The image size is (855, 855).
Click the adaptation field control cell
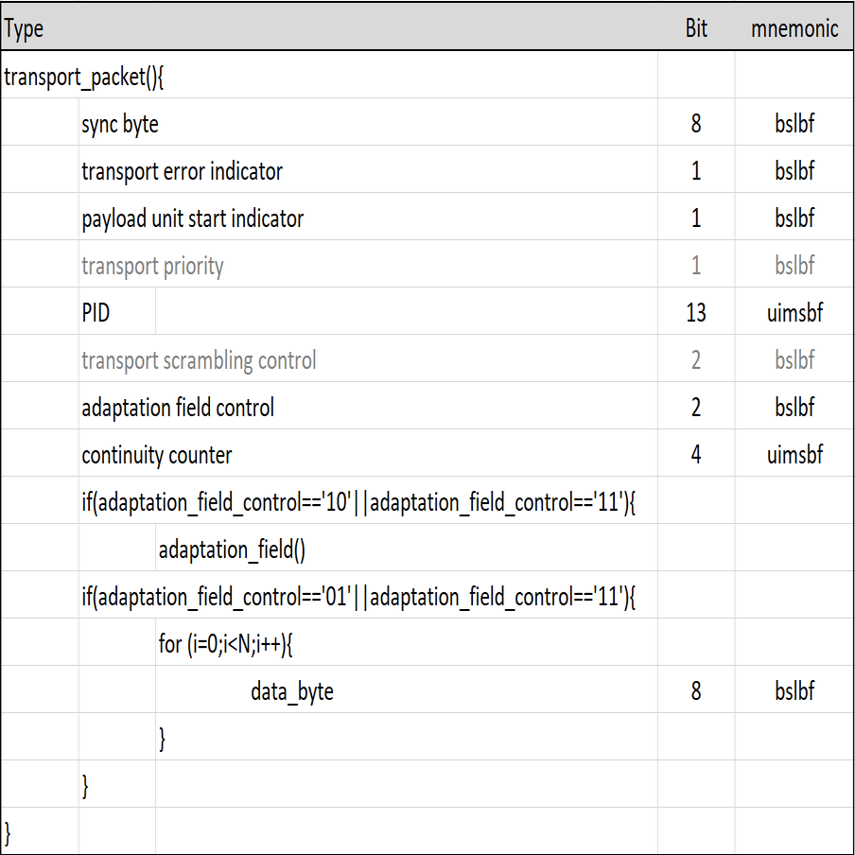click(x=178, y=408)
